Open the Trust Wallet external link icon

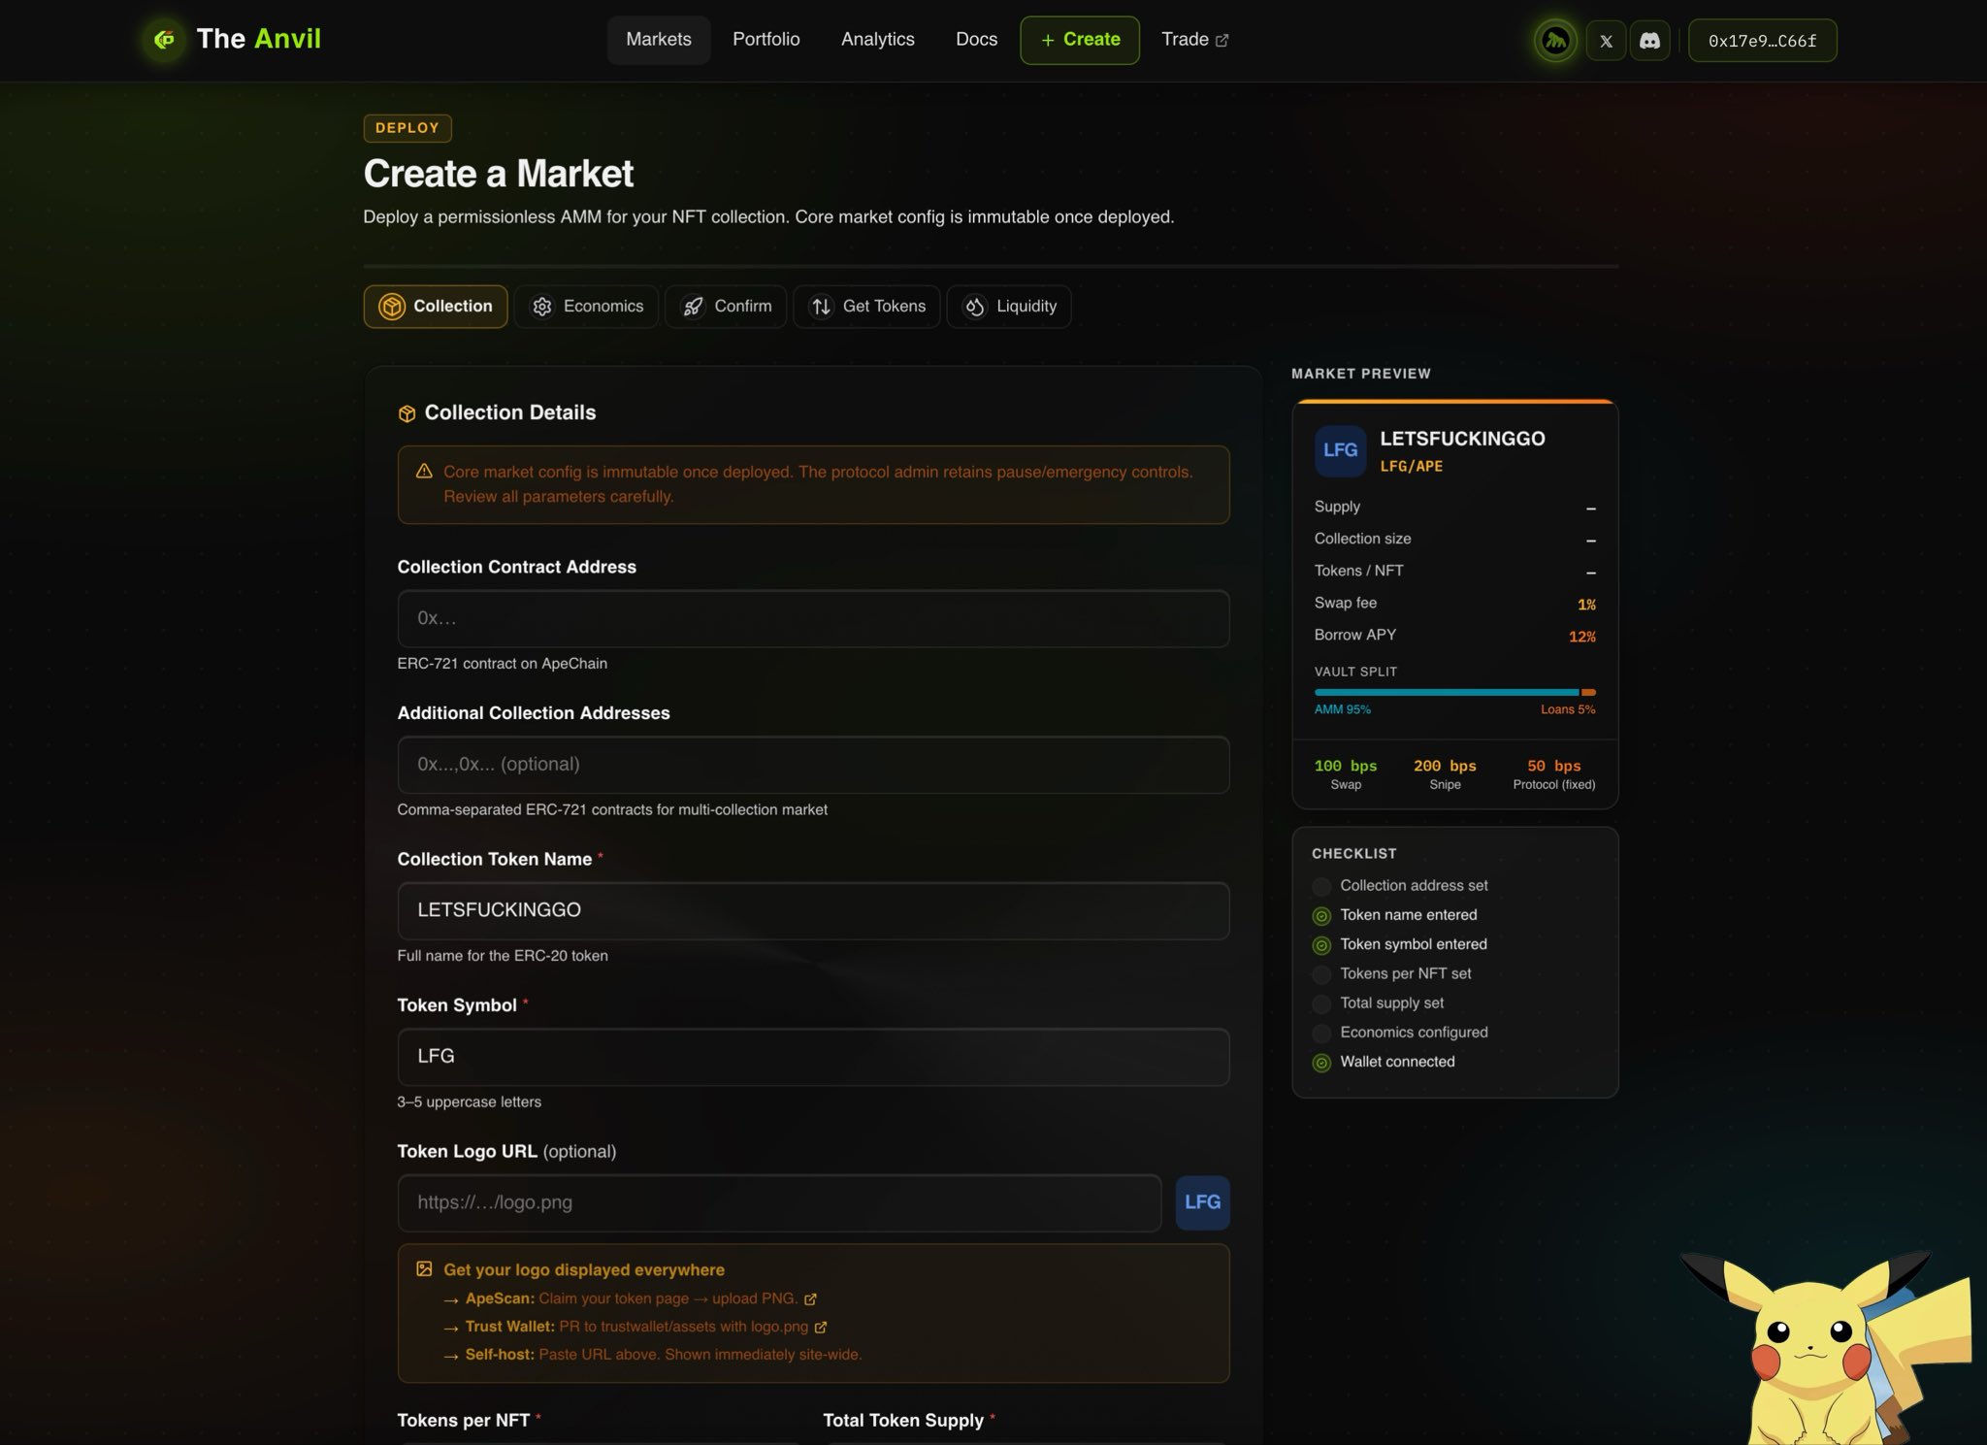click(821, 1327)
